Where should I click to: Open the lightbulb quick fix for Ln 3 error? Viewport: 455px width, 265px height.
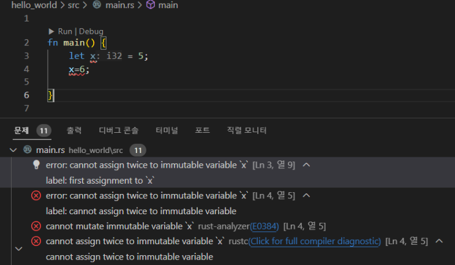[36, 165]
